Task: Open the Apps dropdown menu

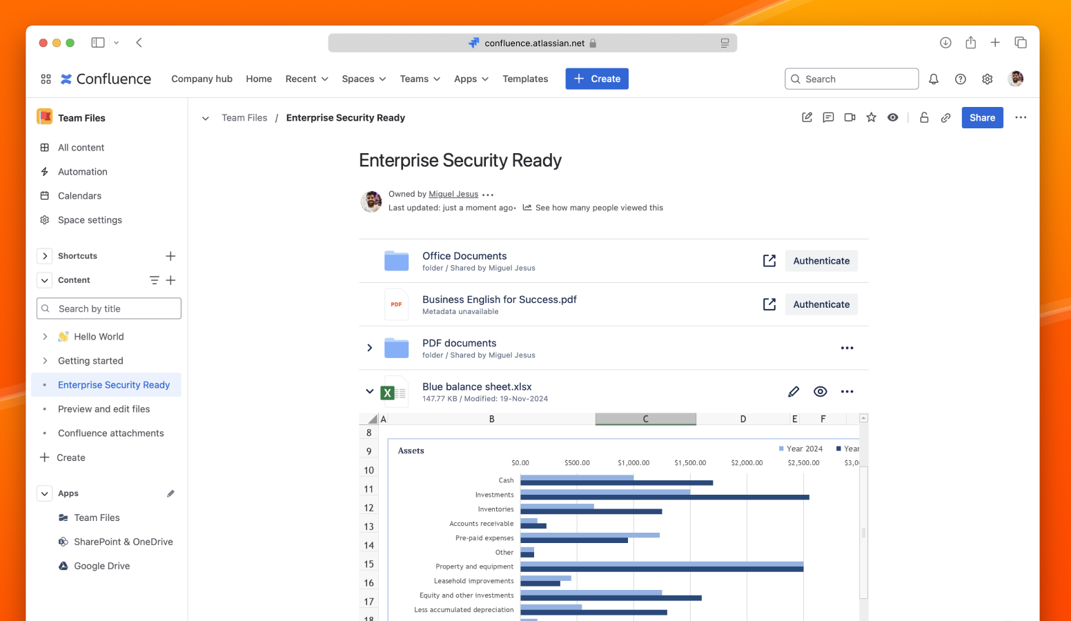Action: click(x=471, y=79)
